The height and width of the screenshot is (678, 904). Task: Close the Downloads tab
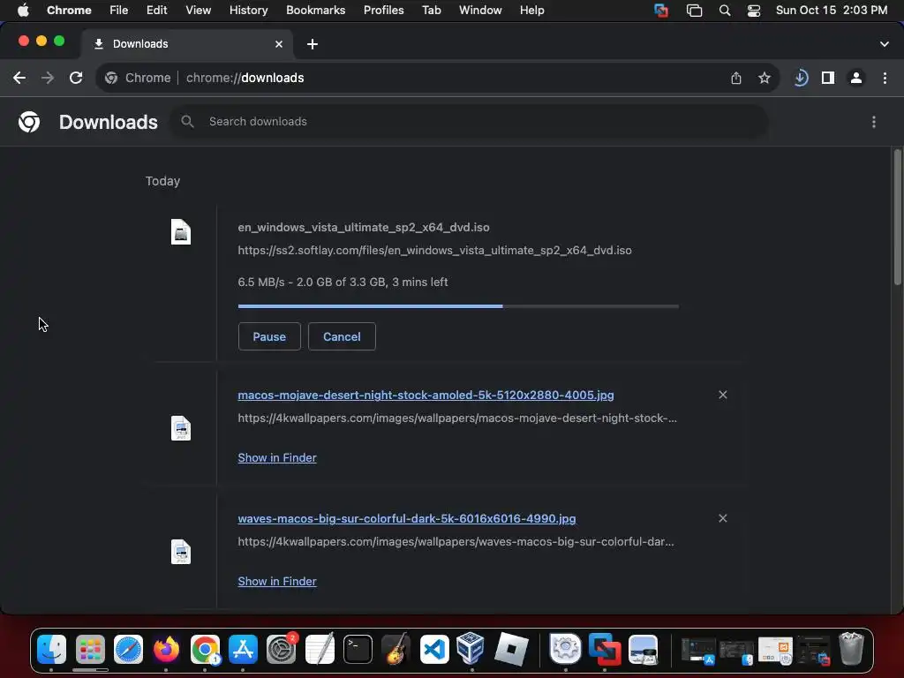pos(279,44)
